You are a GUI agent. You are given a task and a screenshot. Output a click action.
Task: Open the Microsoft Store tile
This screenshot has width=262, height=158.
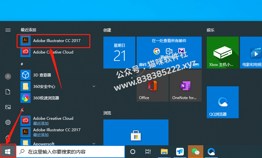click(x=136, y=132)
